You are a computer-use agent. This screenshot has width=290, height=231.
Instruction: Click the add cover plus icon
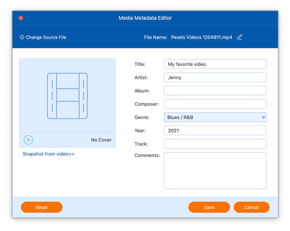[29, 140]
